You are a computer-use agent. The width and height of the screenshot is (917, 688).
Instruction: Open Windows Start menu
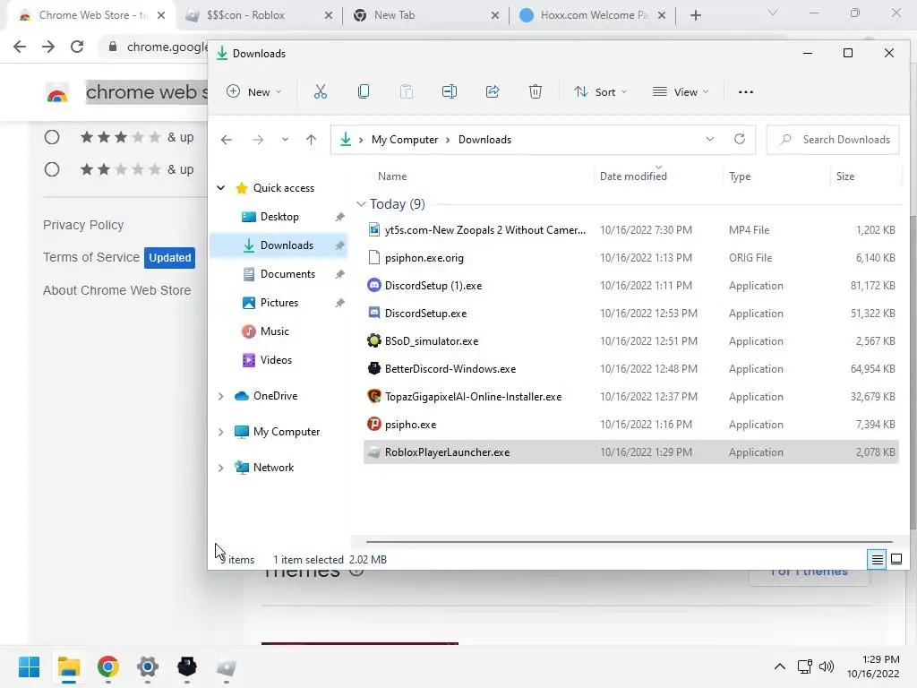coord(29,666)
